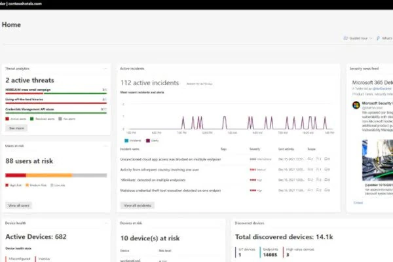The image size is (393, 262).
Task: Click the Scope column header
Action: tap(312, 149)
